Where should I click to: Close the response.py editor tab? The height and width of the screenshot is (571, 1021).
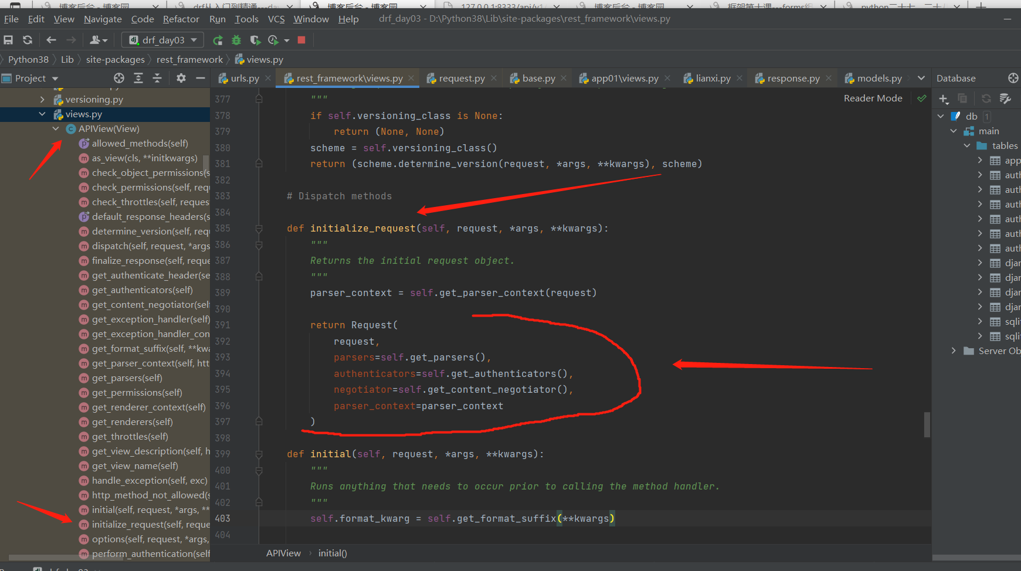pyautogui.click(x=829, y=78)
